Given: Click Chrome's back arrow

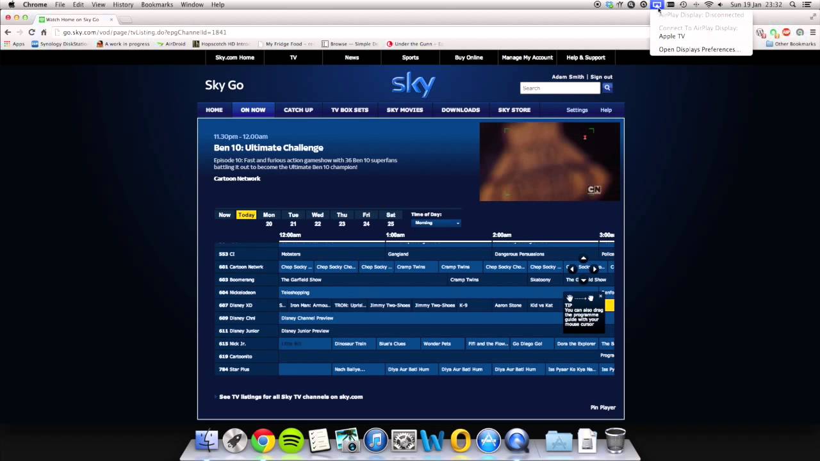Looking at the screenshot, I should [x=8, y=32].
